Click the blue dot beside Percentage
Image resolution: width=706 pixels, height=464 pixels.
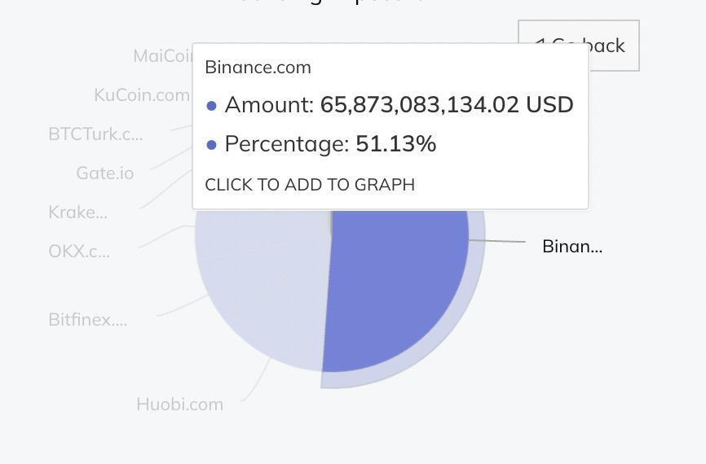click(212, 145)
